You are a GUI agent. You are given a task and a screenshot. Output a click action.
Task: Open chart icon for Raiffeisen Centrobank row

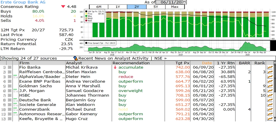tap(270, 72)
